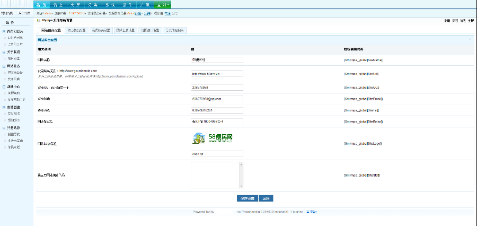Image resolution: width=477 pixels, height=226 pixels.
Task: Switch to the 图片上传设置 tab
Action: click(x=125, y=30)
